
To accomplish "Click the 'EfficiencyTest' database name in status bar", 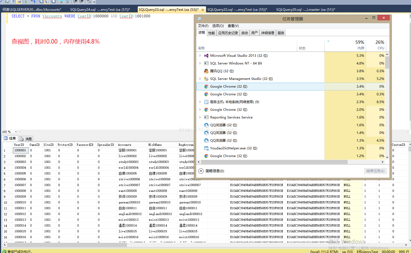I will [x=367, y=251].
